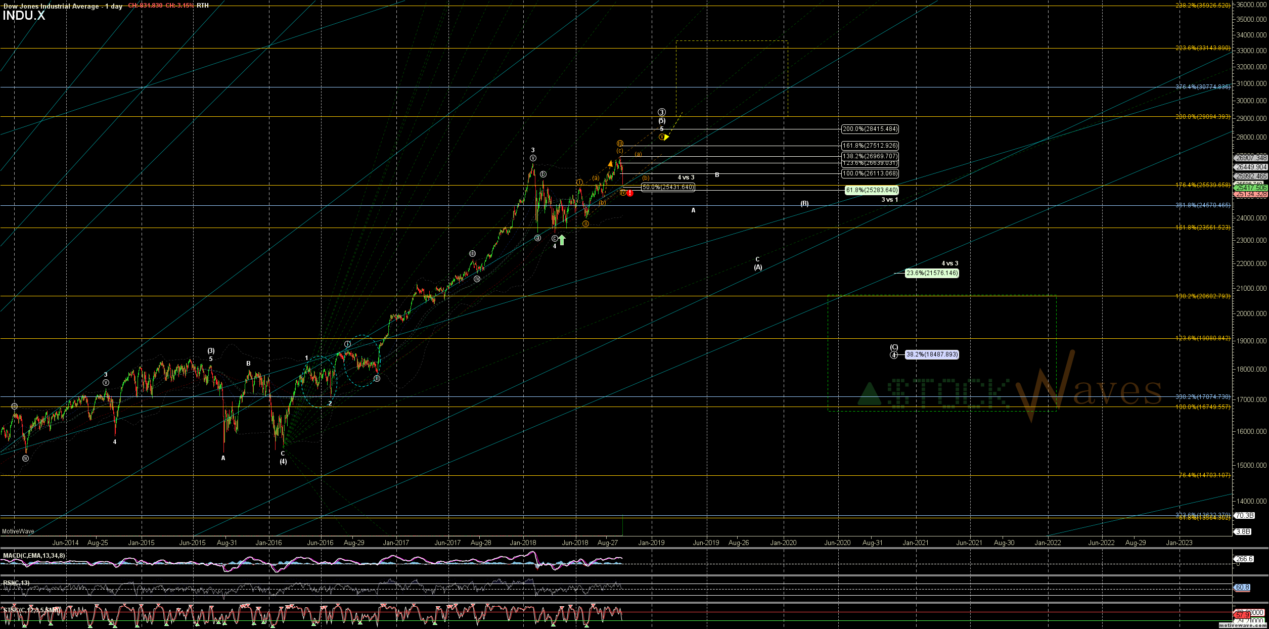Select the 176.4%(25539.658) extension label
The height and width of the screenshot is (629, 1269).
click(1203, 185)
